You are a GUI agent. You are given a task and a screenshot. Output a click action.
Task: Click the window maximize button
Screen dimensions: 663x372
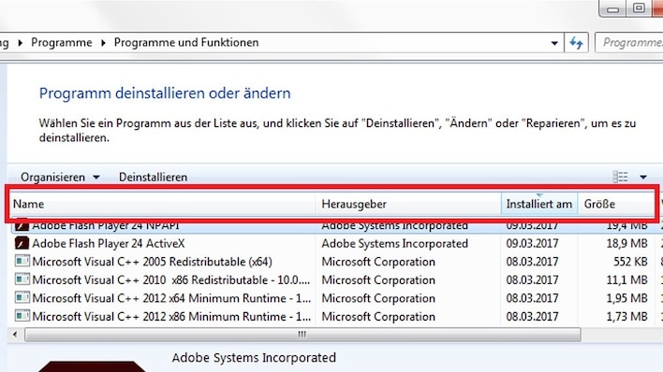[x=639, y=8]
